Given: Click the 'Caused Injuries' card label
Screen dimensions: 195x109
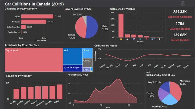Looking at the screenshot, I should click(x=180, y=40).
